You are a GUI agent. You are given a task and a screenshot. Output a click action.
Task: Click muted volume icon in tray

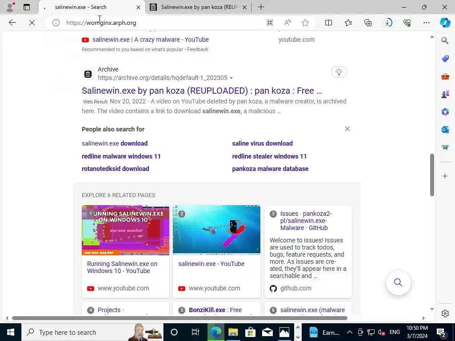pos(381,332)
